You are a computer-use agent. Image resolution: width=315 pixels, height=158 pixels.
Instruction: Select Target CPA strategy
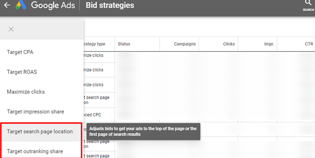(20, 52)
